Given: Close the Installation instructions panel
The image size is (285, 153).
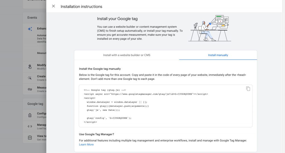Looking at the screenshot, I should click(x=53, y=6).
